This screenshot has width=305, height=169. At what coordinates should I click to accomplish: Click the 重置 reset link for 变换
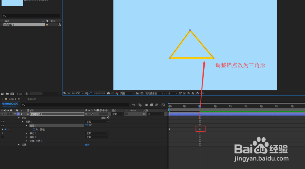pos(87,145)
